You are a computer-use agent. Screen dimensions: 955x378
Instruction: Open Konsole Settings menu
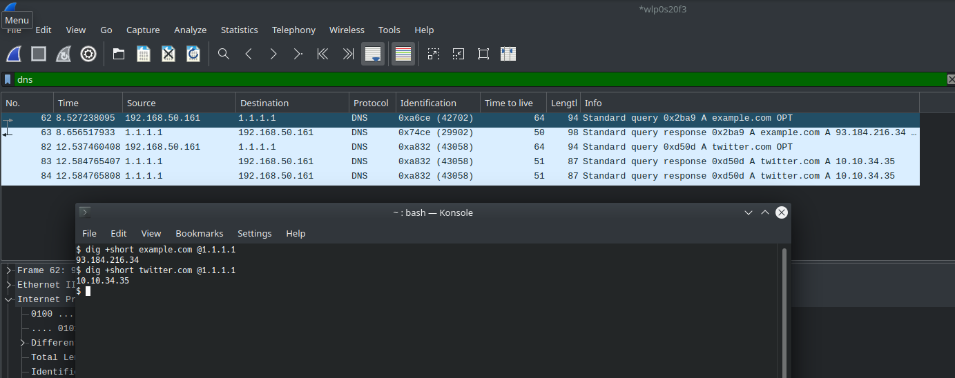click(x=255, y=233)
